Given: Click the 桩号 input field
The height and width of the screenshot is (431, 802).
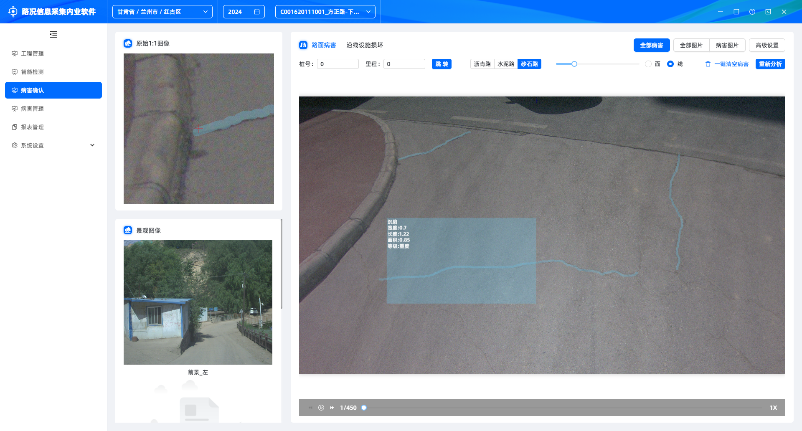Looking at the screenshot, I should tap(338, 64).
